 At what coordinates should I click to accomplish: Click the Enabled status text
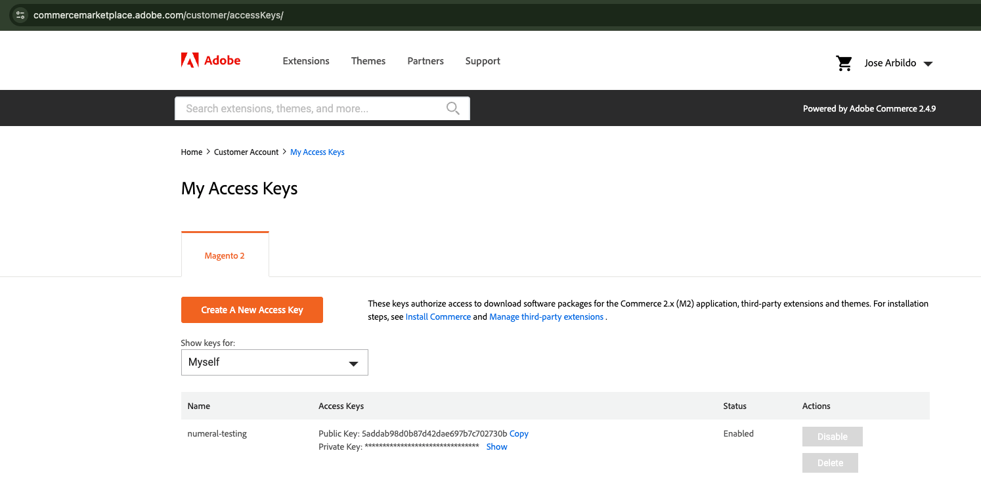pyautogui.click(x=739, y=433)
